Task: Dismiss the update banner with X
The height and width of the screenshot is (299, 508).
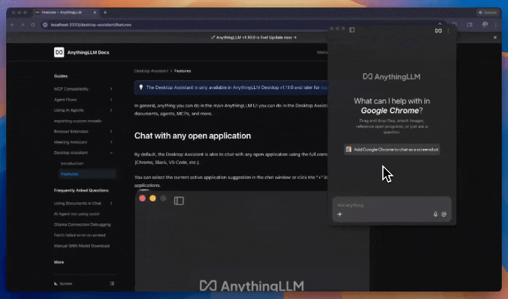Action: [496, 37]
